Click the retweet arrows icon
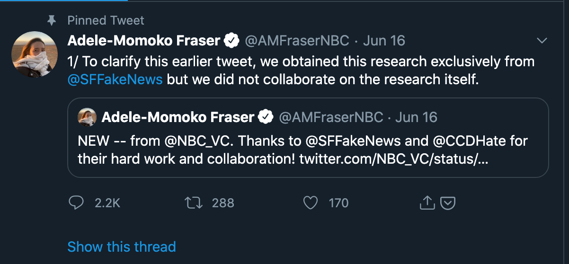The image size is (569, 264). 193,203
